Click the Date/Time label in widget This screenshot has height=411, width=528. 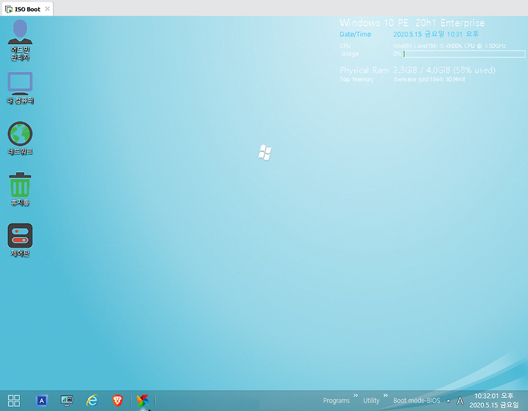point(355,34)
